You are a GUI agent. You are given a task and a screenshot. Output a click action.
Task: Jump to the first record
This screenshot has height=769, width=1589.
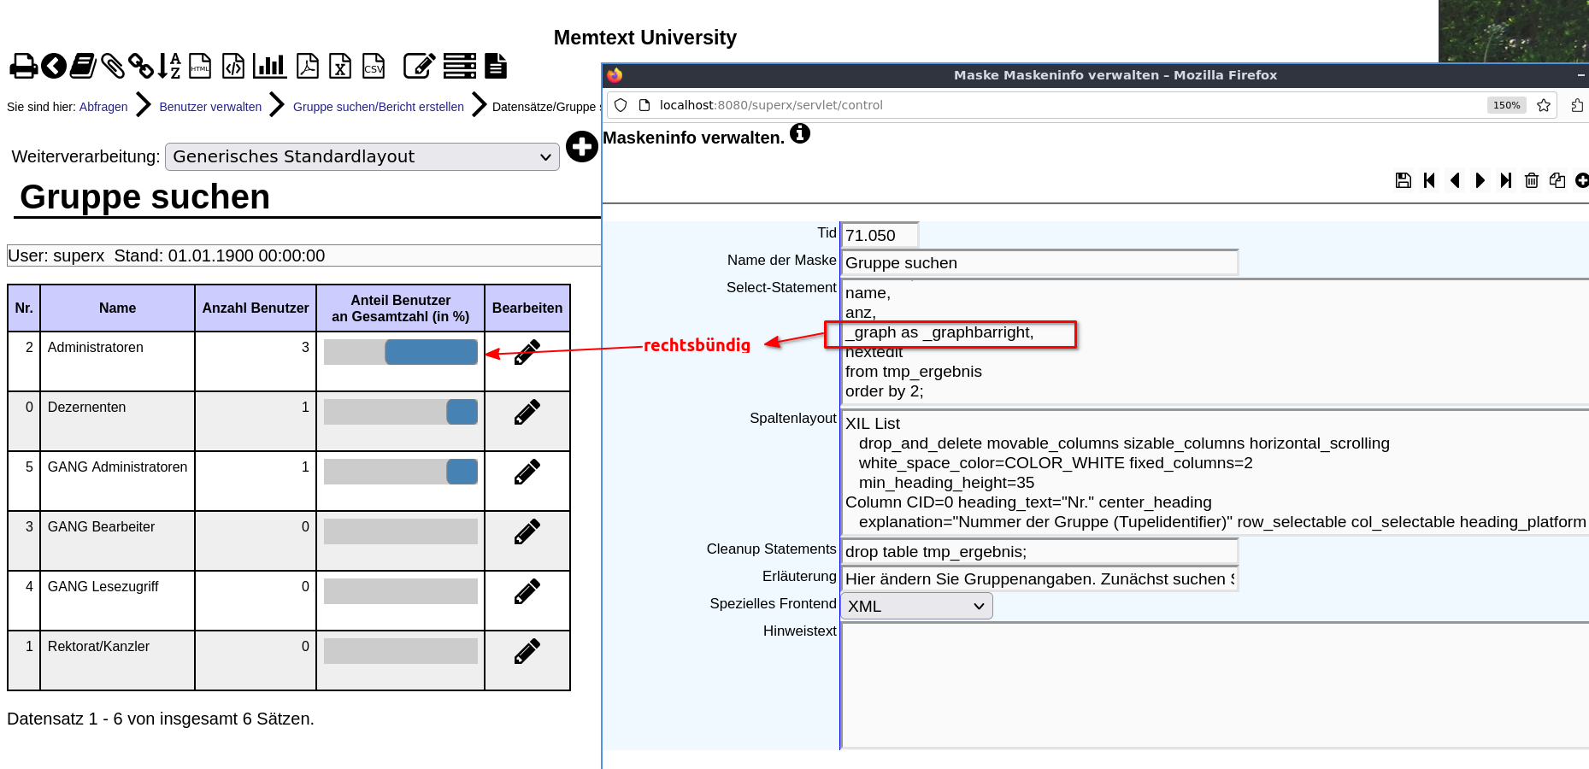(1429, 180)
